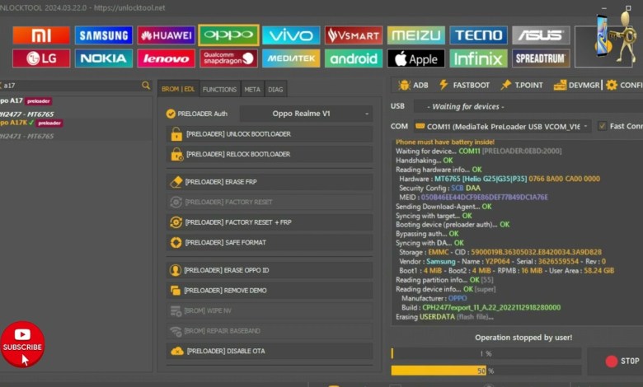Open the ADB tool

413,85
